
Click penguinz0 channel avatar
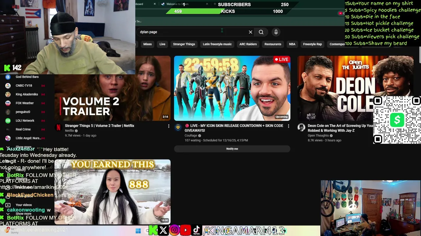point(8,112)
